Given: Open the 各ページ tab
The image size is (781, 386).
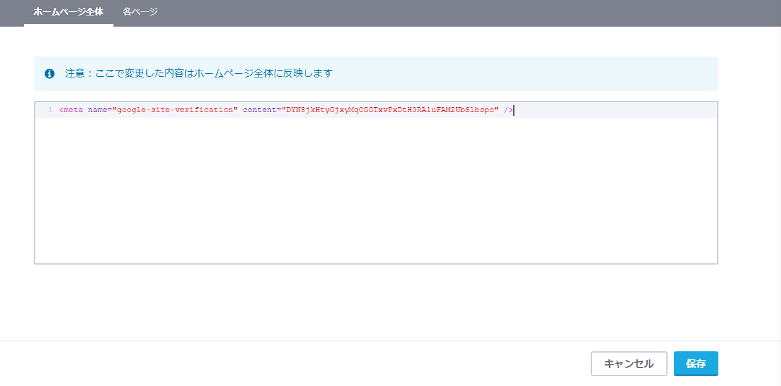Looking at the screenshot, I should (140, 12).
